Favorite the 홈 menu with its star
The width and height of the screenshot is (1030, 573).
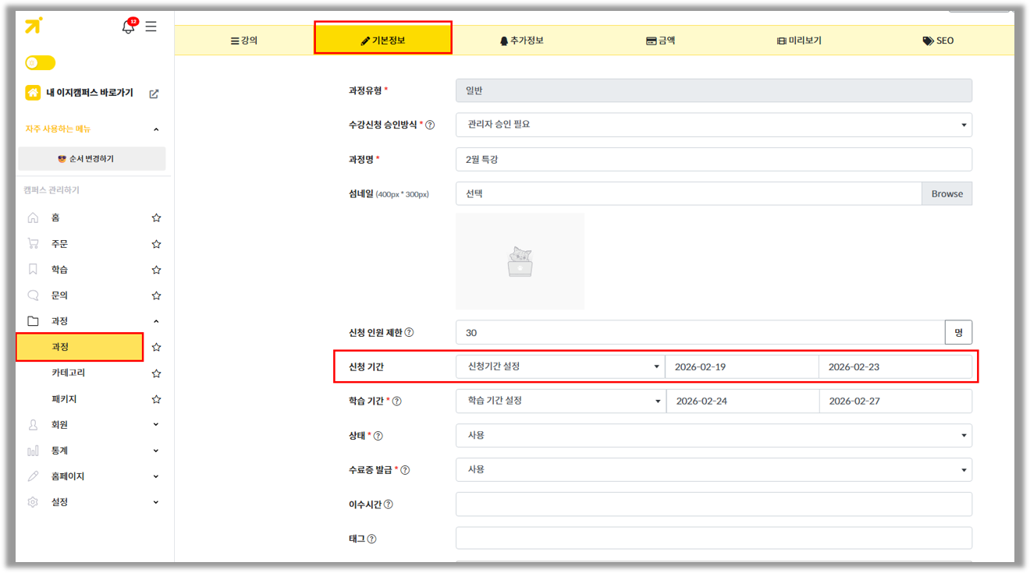click(156, 218)
